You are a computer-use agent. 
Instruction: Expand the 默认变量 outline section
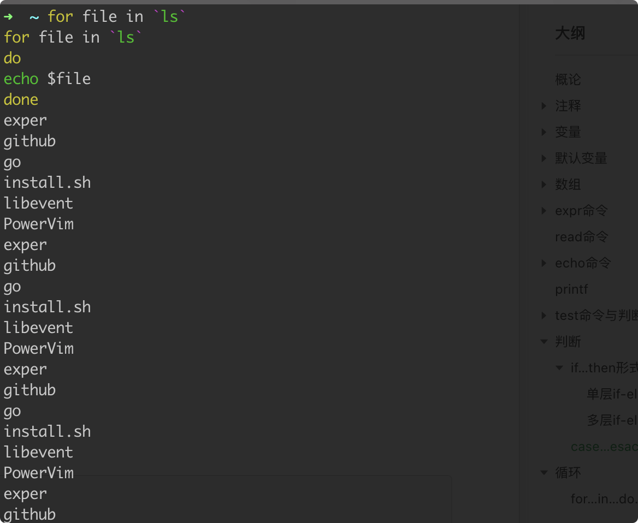(x=544, y=158)
